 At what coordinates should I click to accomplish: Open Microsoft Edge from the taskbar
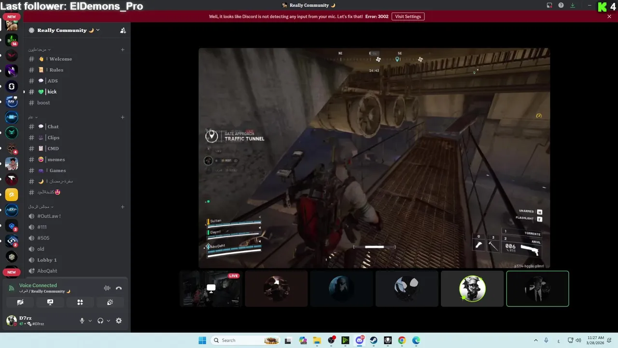coord(416,340)
